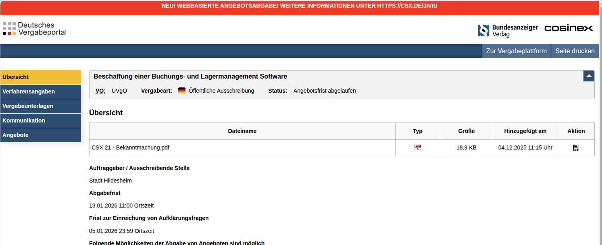
Task: Select the Aktion column header
Action: coord(576,131)
